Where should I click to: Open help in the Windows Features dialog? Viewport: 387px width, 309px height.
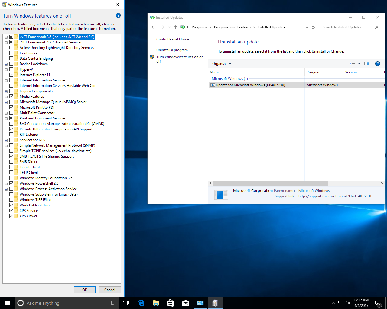pos(118,16)
